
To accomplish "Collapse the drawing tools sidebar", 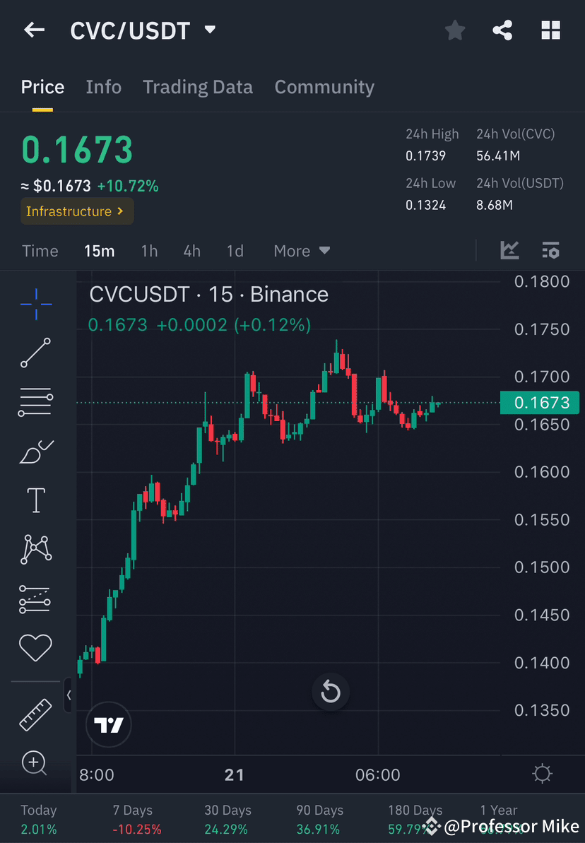I will tap(69, 695).
